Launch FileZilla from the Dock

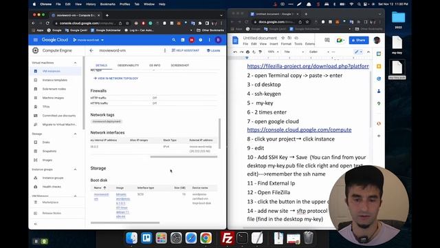click(x=227, y=238)
